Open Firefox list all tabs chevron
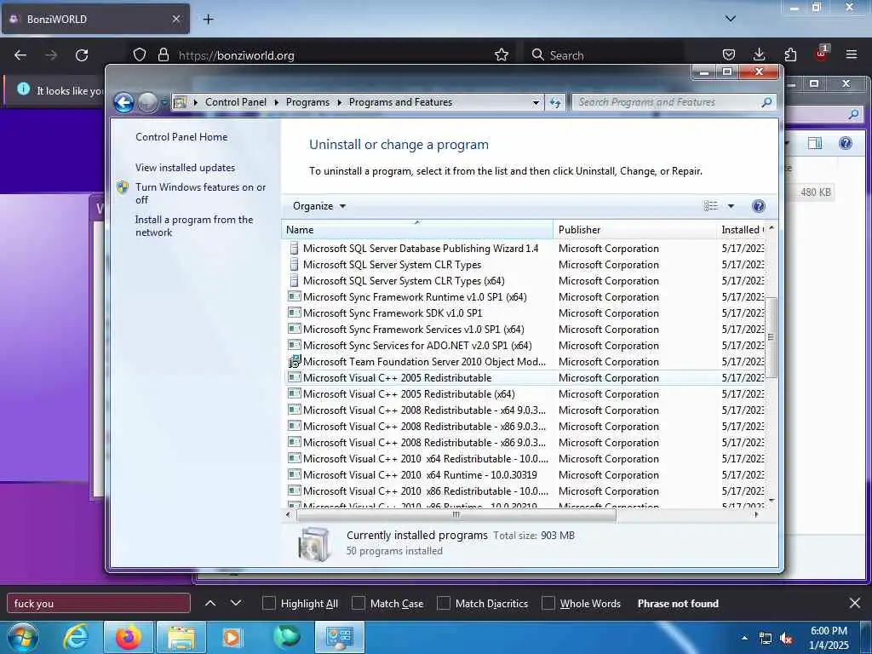 (730, 19)
